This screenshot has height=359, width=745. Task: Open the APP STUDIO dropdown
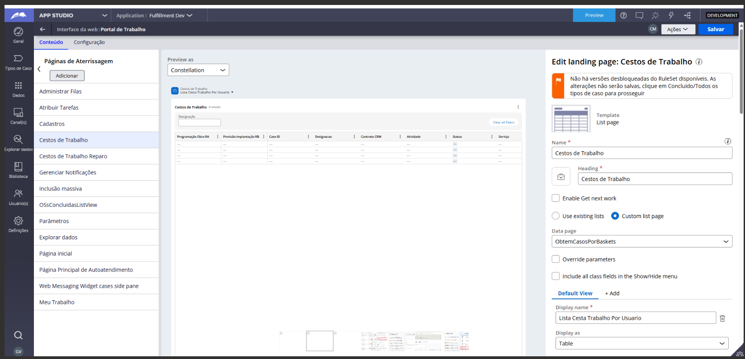coord(72,15)
